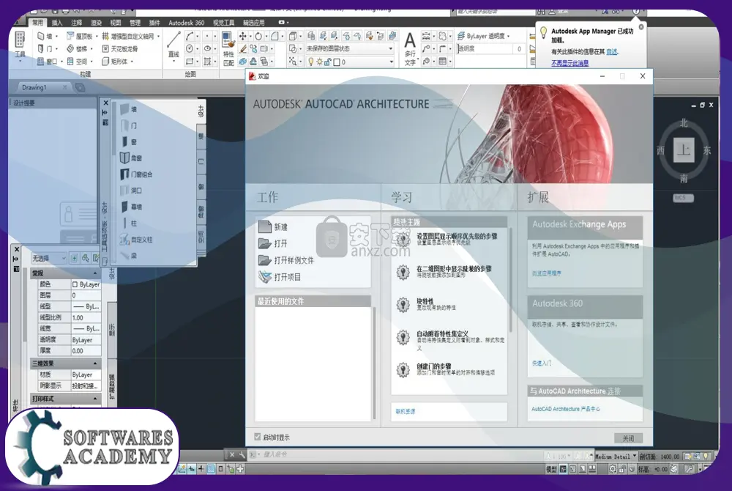Toggle the layer freeze sun icon
Image resolution: width=732 pixels, height=491 pixels.
coord(319,62)
